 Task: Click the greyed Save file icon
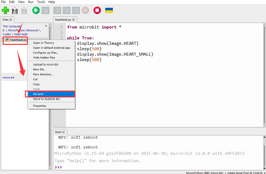click(24, 11)
